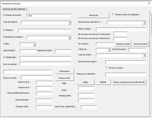The image size is (152, 118).
Task: Click into the NOM PATIENT text field
Action: click(28, 51)
